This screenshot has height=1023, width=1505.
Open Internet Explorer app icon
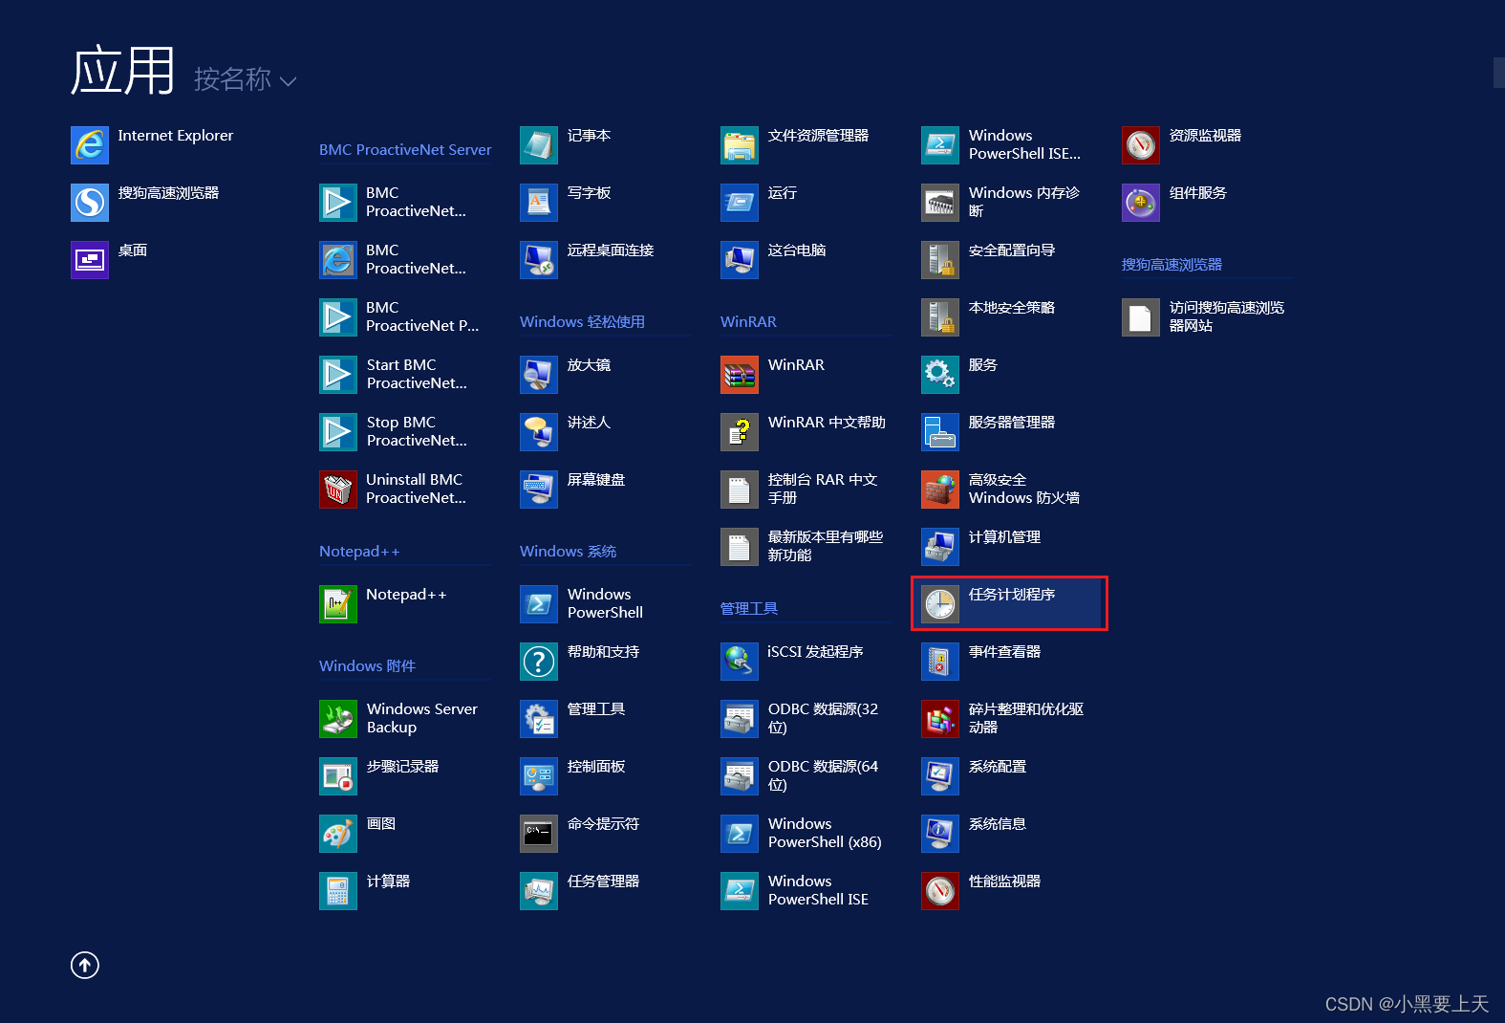click(90, 145)
